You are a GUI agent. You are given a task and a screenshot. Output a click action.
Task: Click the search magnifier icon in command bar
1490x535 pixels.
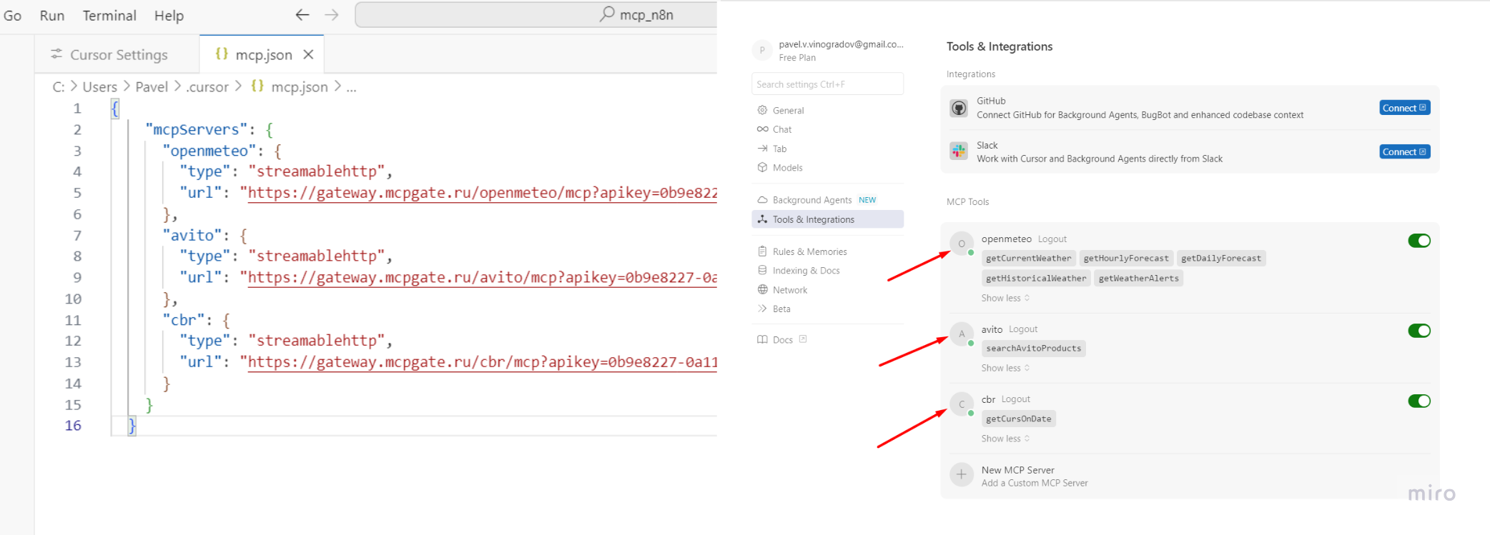click(607, 14)
